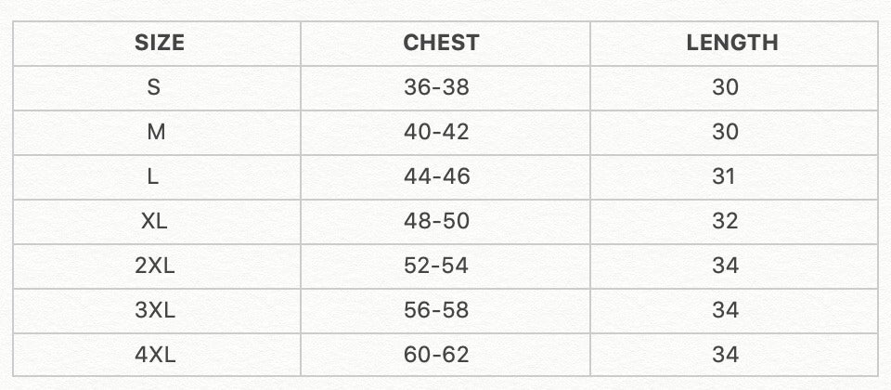The width and height of the screenshot is (891, 390).
Task: Select the 2XL size cell
Action: [x=155, y=266]
